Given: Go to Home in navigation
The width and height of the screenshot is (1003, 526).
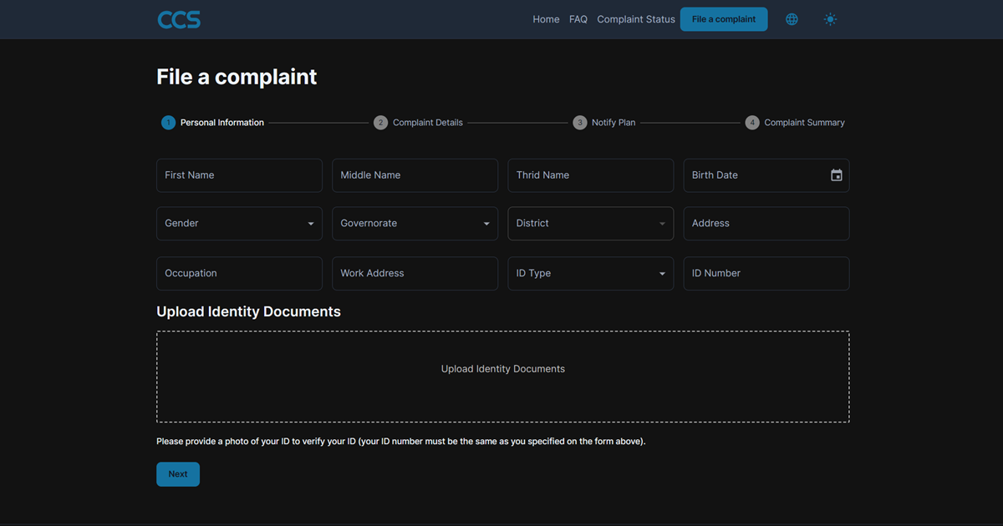Looking at the screenshot, I should (x=546, y=19).
